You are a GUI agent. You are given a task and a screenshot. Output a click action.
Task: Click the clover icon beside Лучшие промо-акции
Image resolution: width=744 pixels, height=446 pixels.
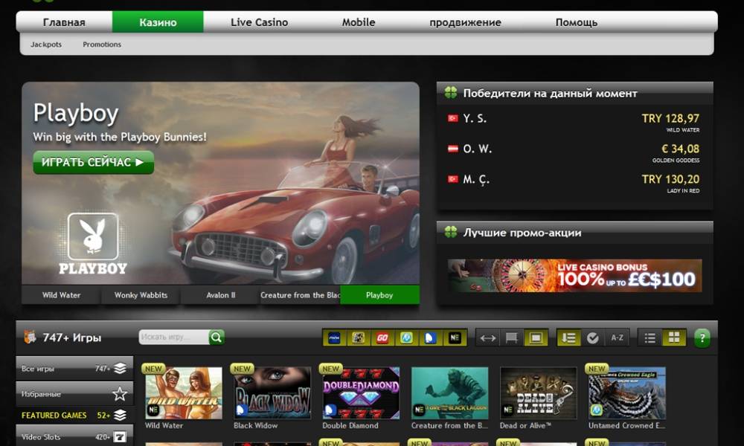click(x=450, y=232)
